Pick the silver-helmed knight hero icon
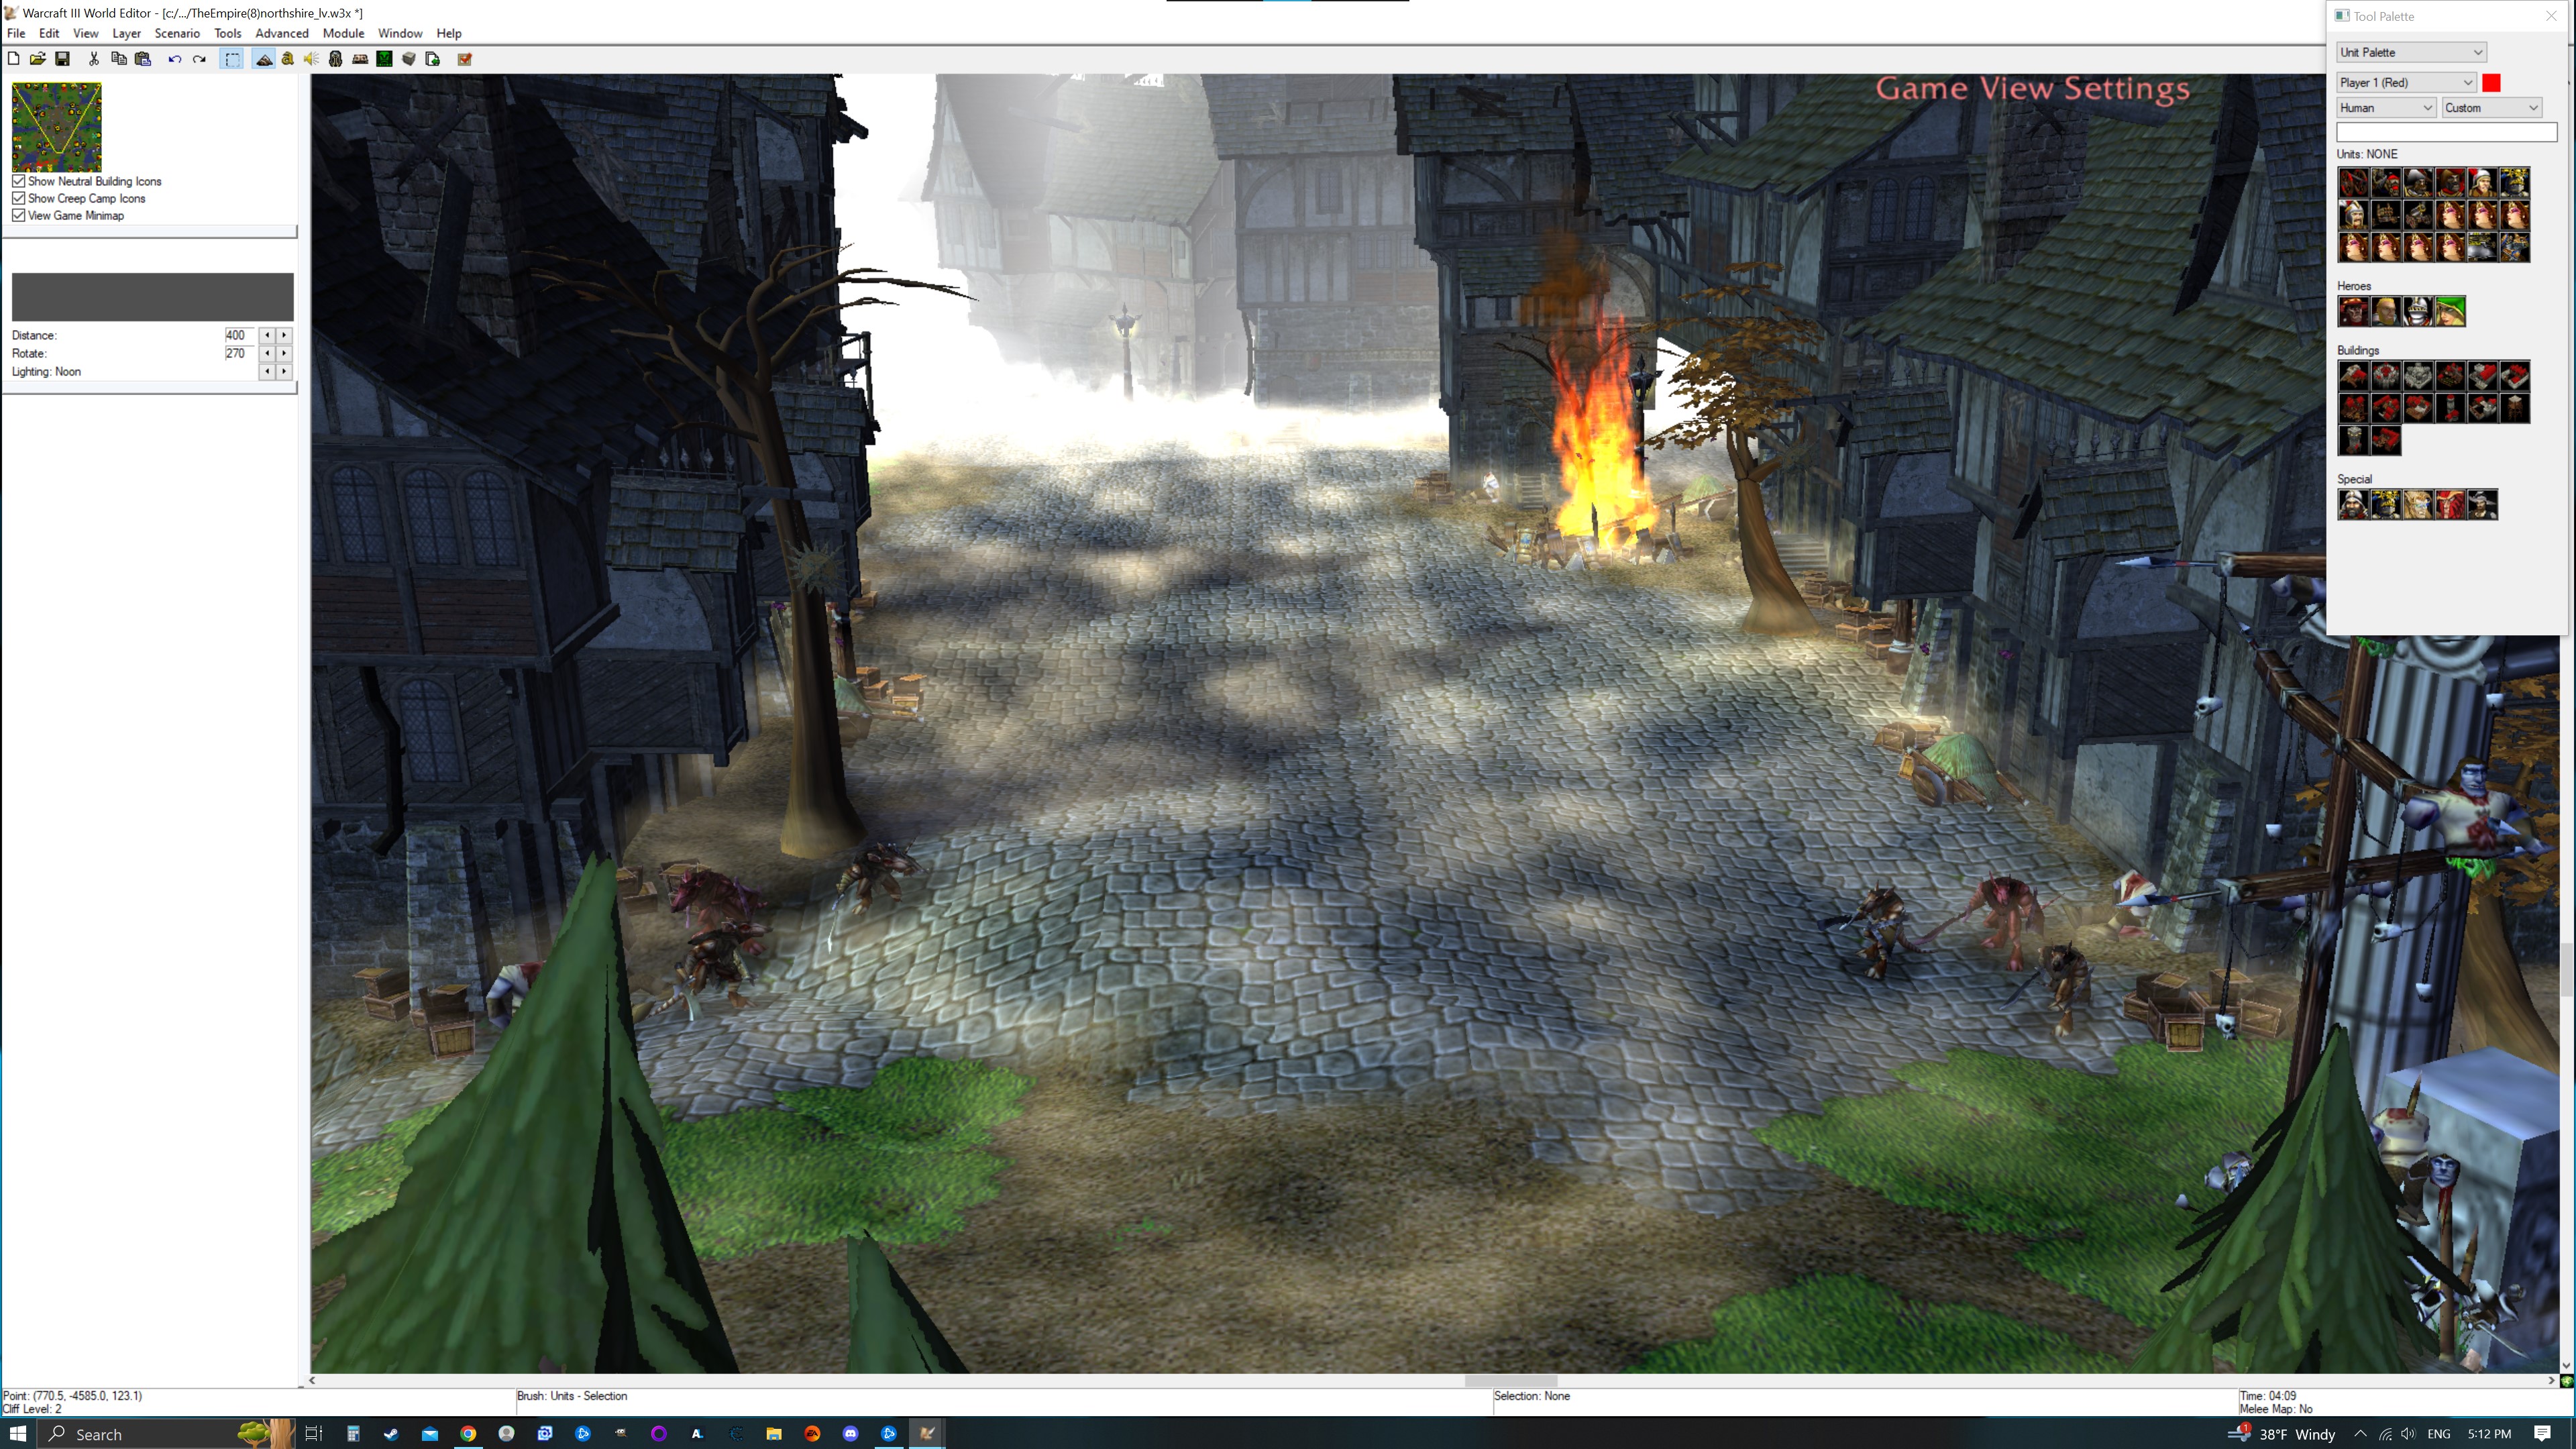2576x1449 pixels. [2418, 311]
